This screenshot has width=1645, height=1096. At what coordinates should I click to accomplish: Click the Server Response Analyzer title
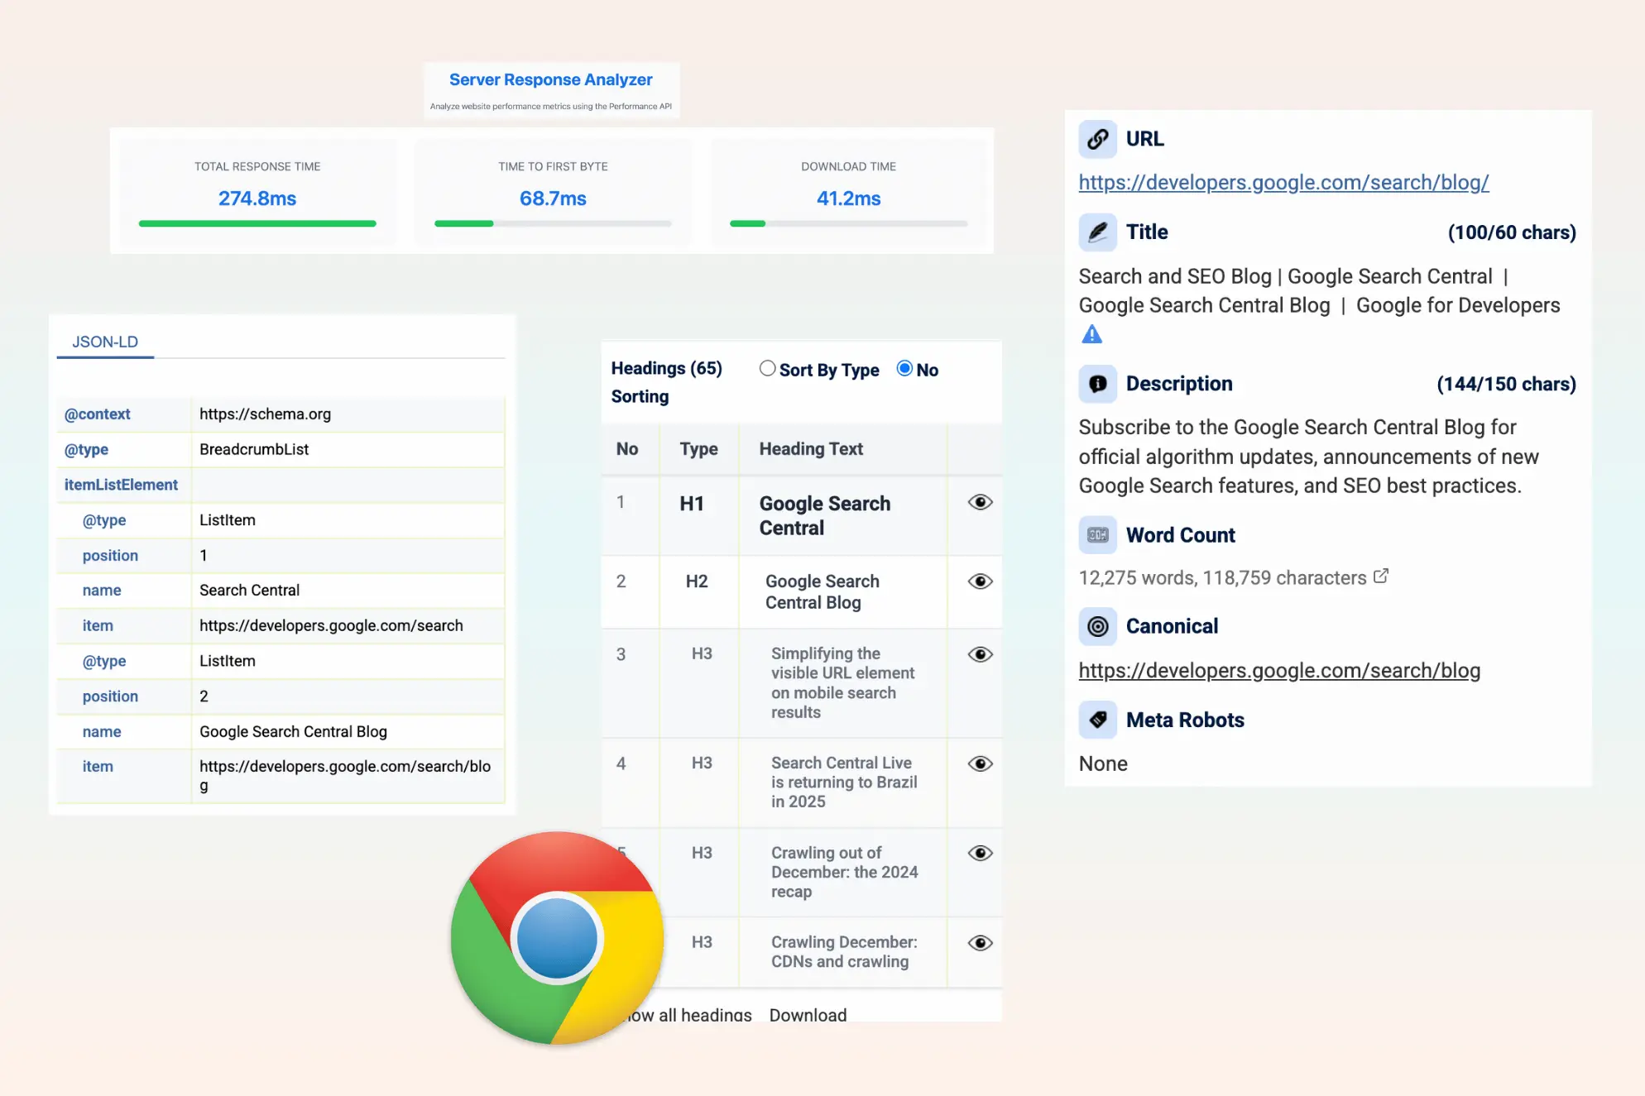coord(551,80)
